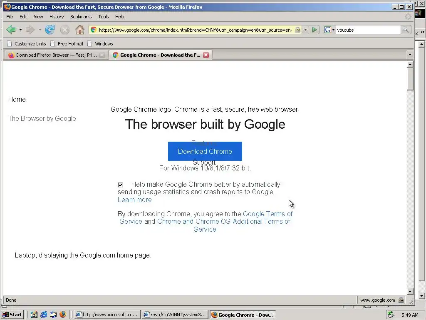Close the Google Chrome tab
This screenshot has height=320, width=426.
pyautogui.click(x=206, y=55)
